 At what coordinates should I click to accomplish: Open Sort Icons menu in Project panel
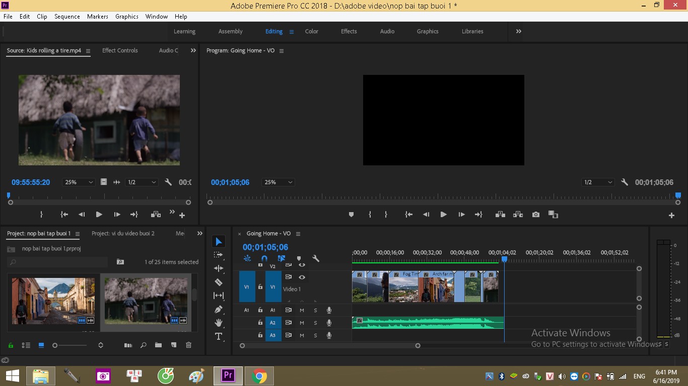point(101,345)
